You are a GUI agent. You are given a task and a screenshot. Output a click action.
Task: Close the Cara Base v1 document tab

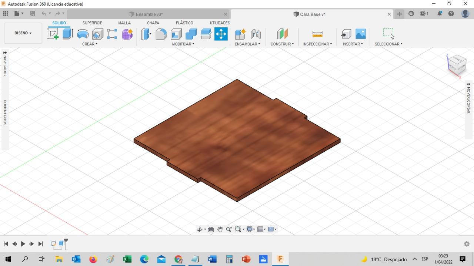389,14
